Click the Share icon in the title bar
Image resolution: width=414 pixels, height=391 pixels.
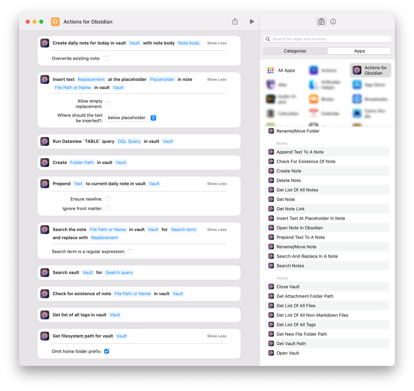[235, 22]
